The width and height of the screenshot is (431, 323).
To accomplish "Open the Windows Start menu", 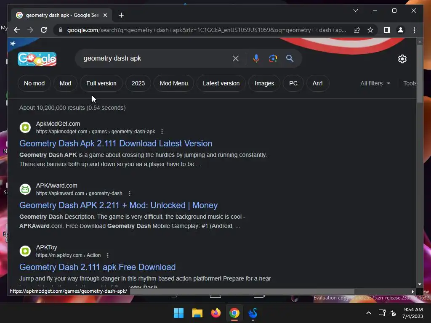I will [x=178, y=313].
